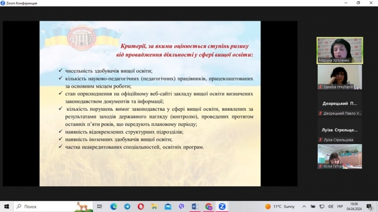
Task: Click bullet 'стан оприлюднення на офіційному веб-сайті'
Action: (159, 97)
